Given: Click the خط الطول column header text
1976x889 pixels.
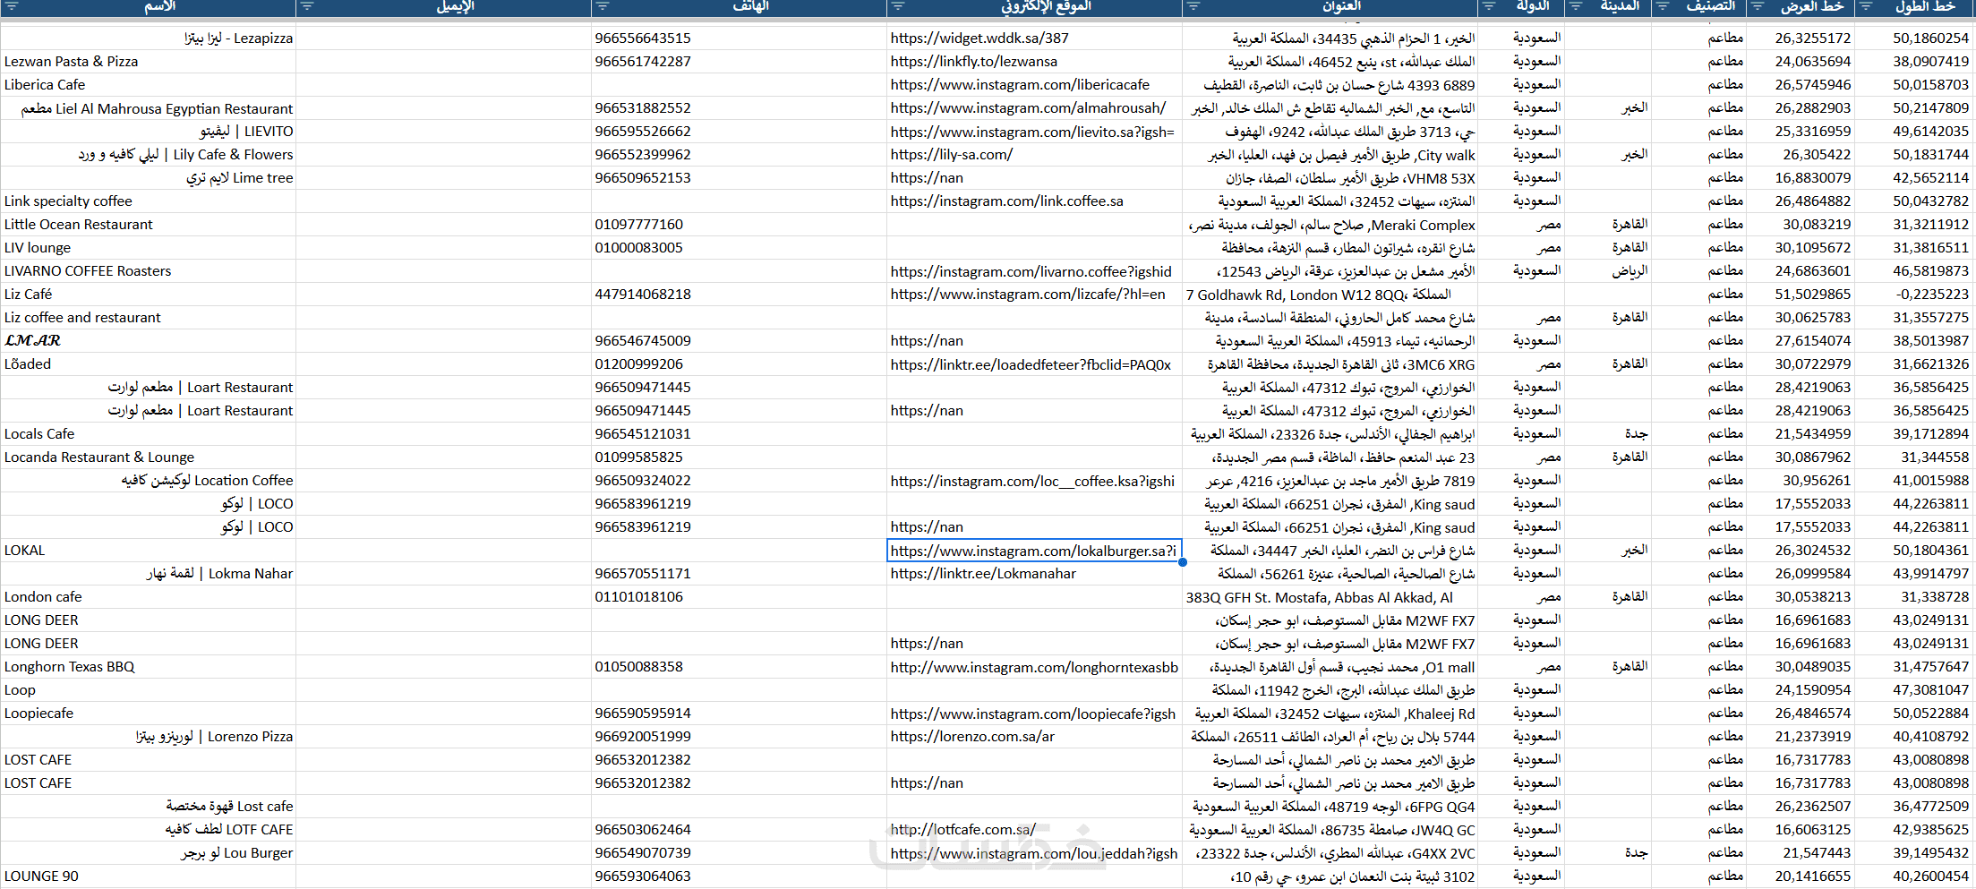Looking at the screenshot, I should pyautogui.click(x=1924, y=6).
